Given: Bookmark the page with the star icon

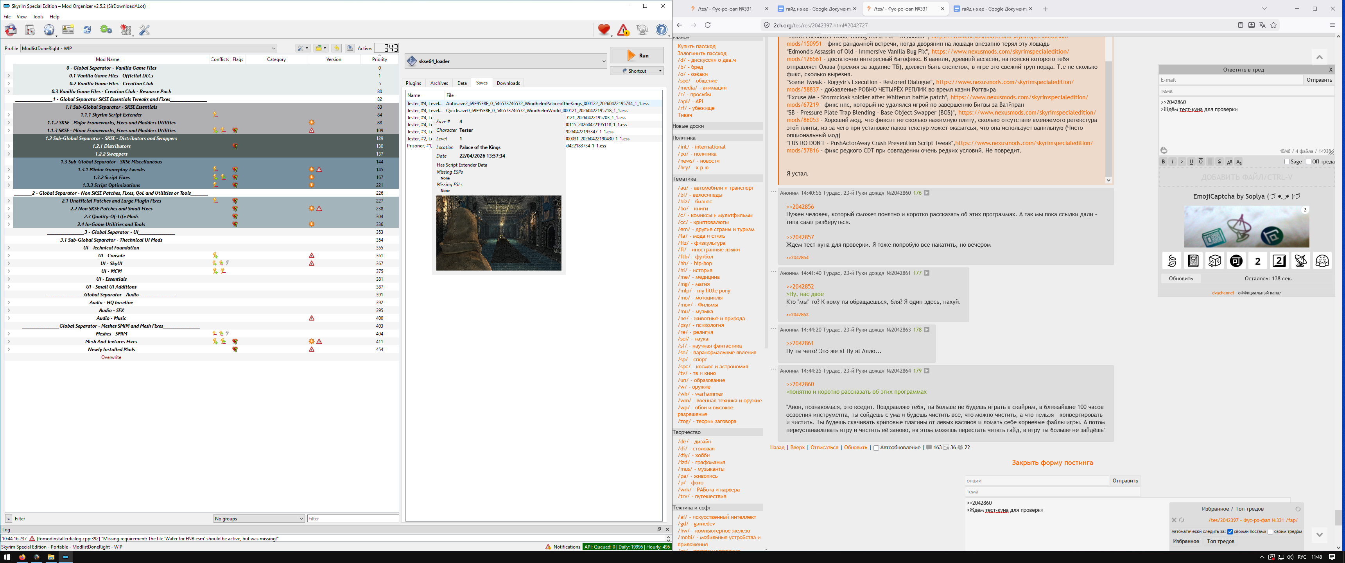Looking at the screenshot, I should [1273, 25].
